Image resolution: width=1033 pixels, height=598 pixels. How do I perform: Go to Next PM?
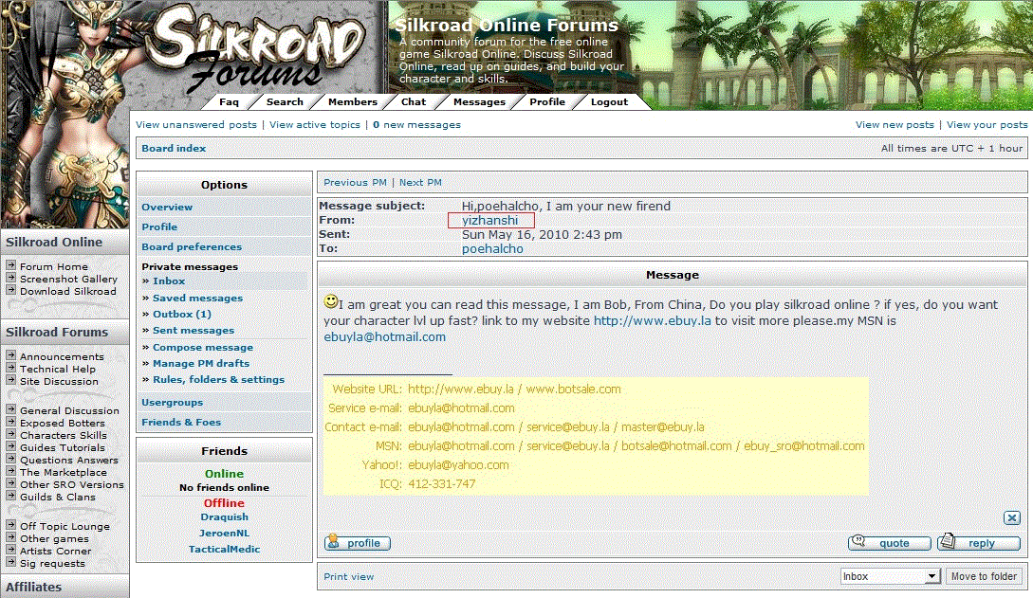pyautogui.click(x=420, y=182)
